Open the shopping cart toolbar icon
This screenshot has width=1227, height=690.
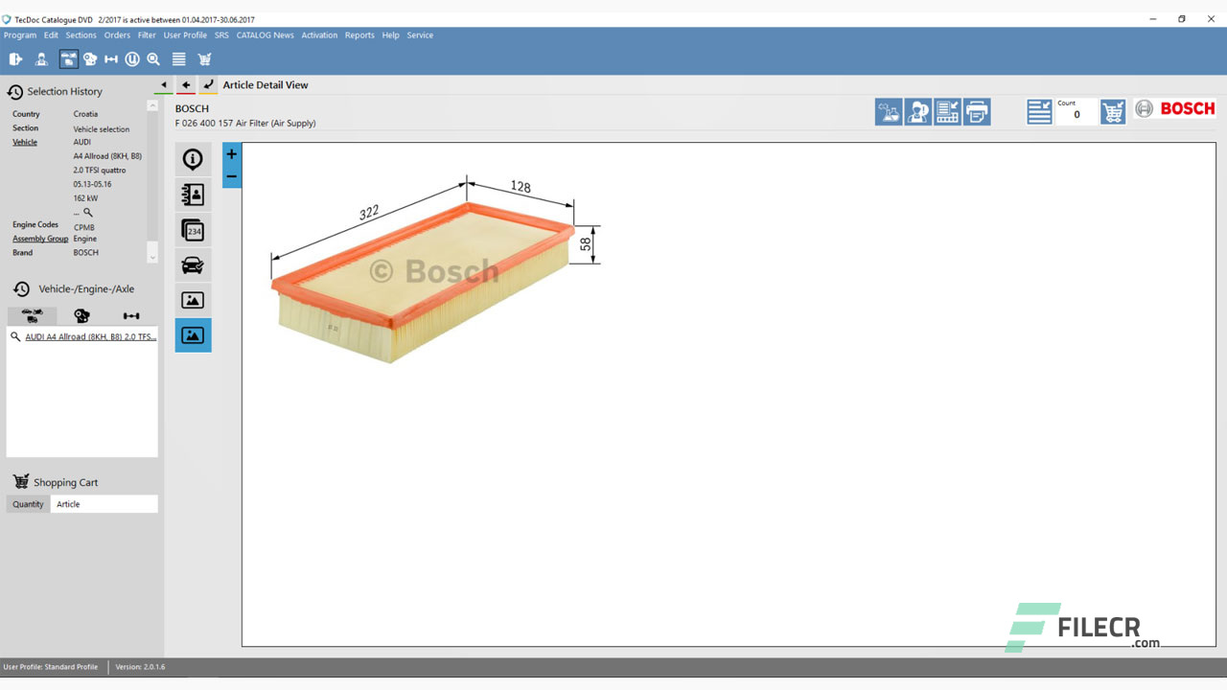204,59
